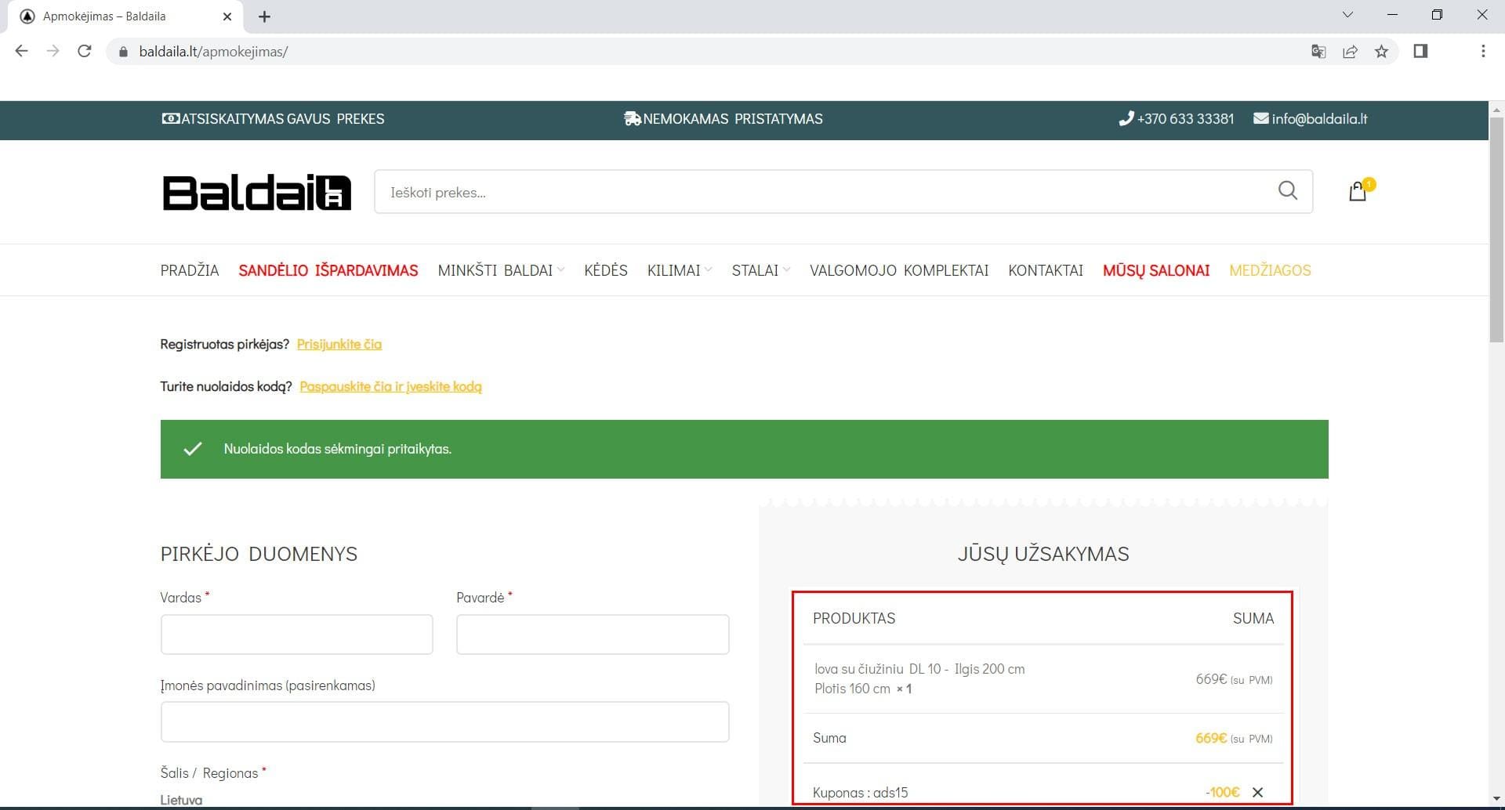The height and width of the screenshot is (810, 1505).
Task: Click the share icon in the address bar
Action: pos(1350,51)
